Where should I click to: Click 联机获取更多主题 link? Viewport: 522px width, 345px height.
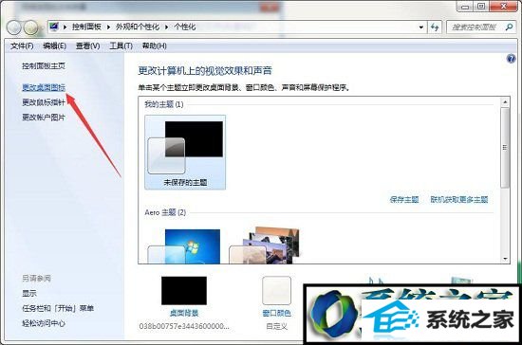[459, 199]
